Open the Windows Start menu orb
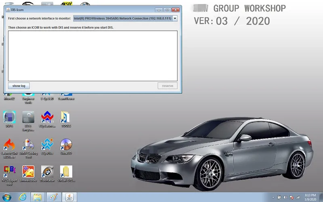323x202 pixels. 7,197
